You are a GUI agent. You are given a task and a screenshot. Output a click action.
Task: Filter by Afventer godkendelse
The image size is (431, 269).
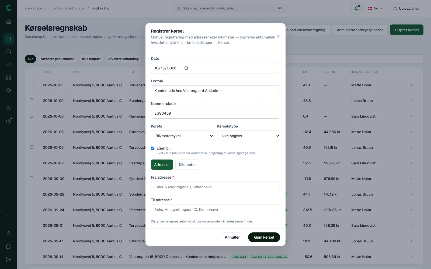pyautogui.click(x=58, y=59)
